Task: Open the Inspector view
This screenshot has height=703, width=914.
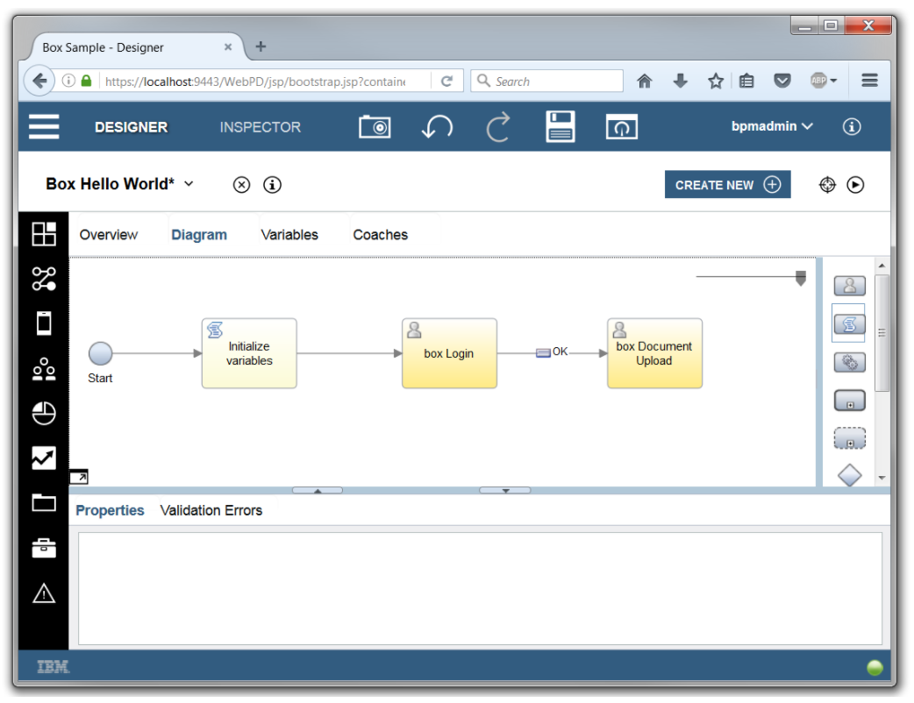Action: [259, 126]
